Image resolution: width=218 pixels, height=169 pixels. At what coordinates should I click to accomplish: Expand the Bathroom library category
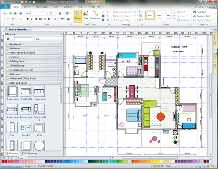[x=15, y=48]
